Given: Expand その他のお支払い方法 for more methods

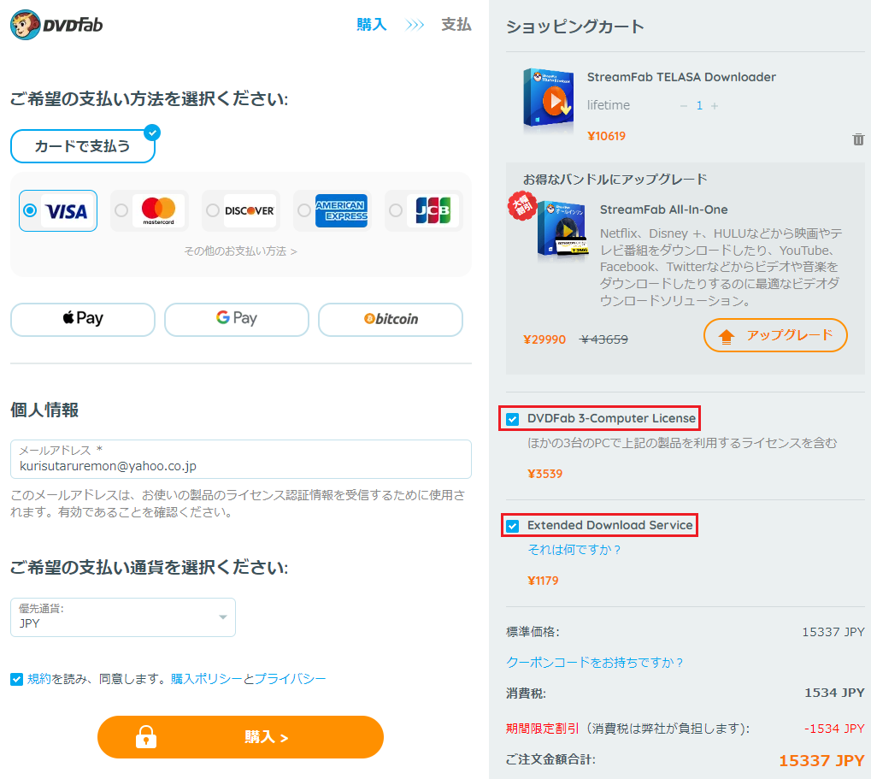Looking at the screenshot, I should coord(240,251).
